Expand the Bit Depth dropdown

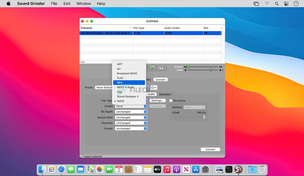[131, 112]
